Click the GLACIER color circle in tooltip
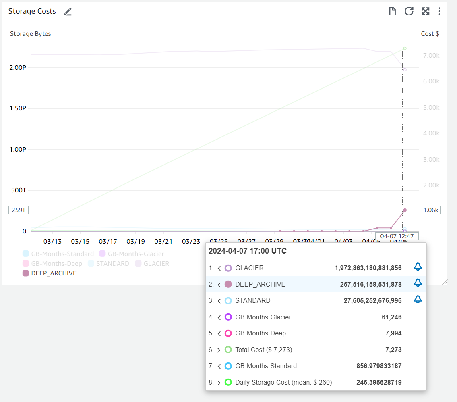Image resolution: width=457 pixels, height=402 pixels. tap(228, 268)
